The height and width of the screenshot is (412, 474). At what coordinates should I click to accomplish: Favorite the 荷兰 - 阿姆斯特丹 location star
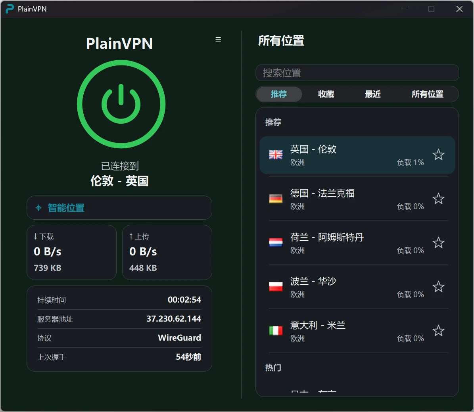click(x=438, y=243)
